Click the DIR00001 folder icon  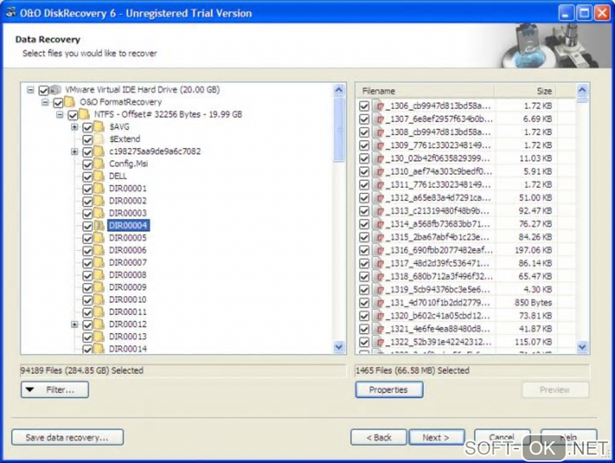(x=99, y=188)
